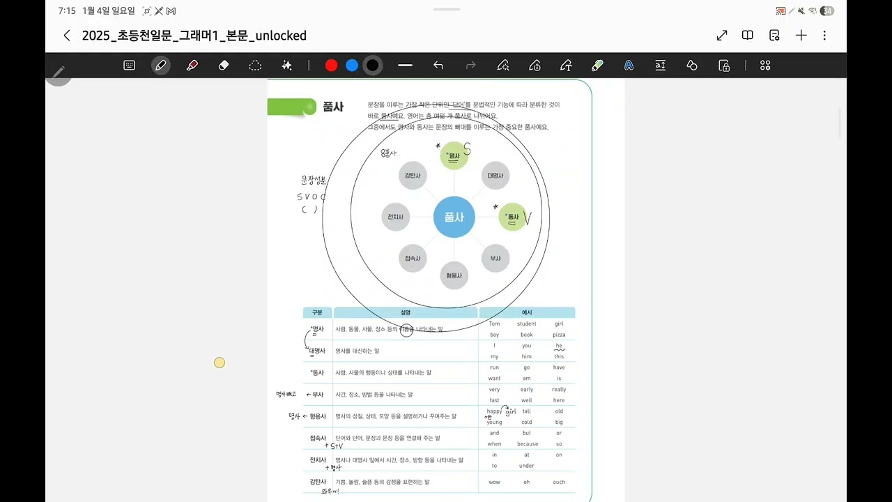892x502 pixels.
Task: Select the red Highlighter tool
Action: coord(192,66)
